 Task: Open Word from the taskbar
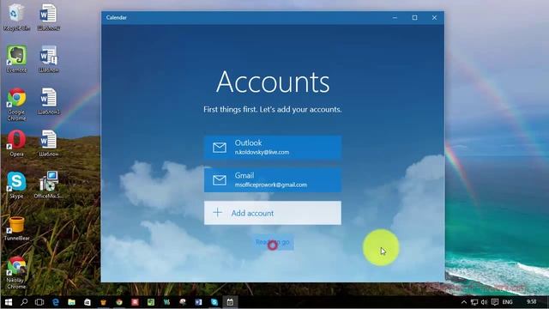tap(198, 302)
